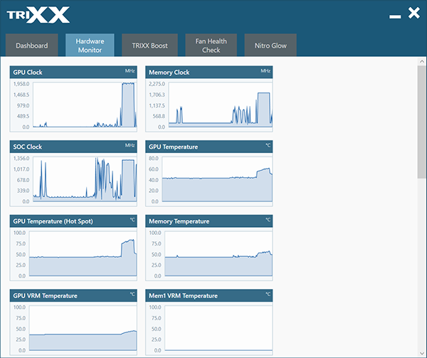Click the Memory Clock graph
The height and width of the screenshot is (358, 427).
[x=219, y=105]
